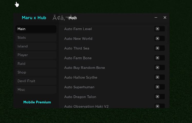Enable the Auto Superhuman toggle
Viewport: 192px width, 123px height.
point(160,87)
